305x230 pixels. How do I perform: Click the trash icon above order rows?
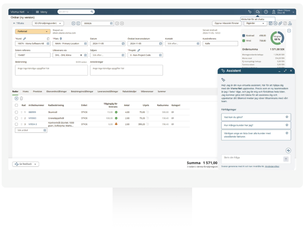[x=21, y=98]
